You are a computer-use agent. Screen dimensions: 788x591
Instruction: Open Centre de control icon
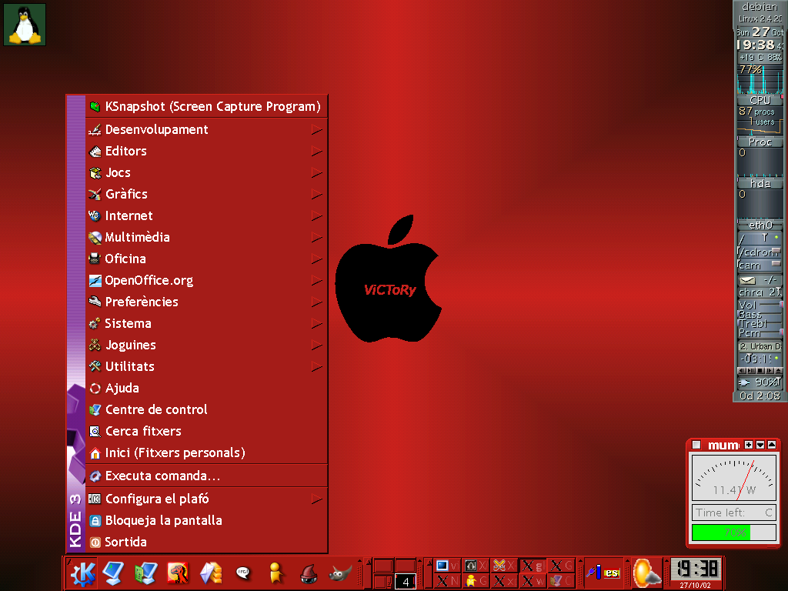[x=95, y=410]
